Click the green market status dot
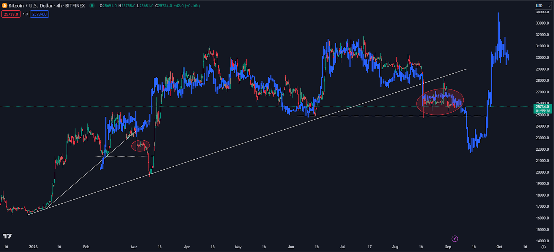Image resolution: width=554 pixels, height=252 pixels. click(92, 6)
